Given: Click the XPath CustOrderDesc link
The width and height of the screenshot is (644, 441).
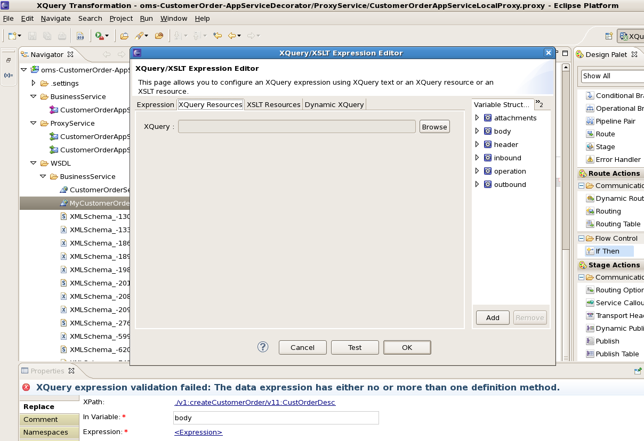Looking at the screenshot, I should [x=255, y=402].
